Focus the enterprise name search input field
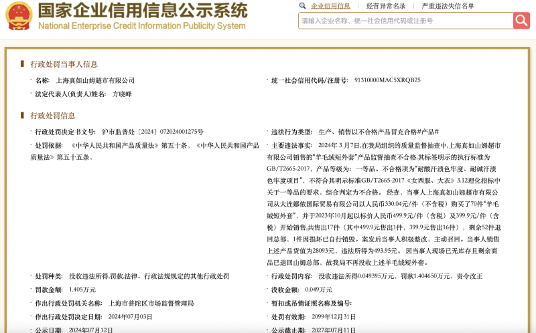Viewport: 536px width, 333px height. tap(406, 21)
